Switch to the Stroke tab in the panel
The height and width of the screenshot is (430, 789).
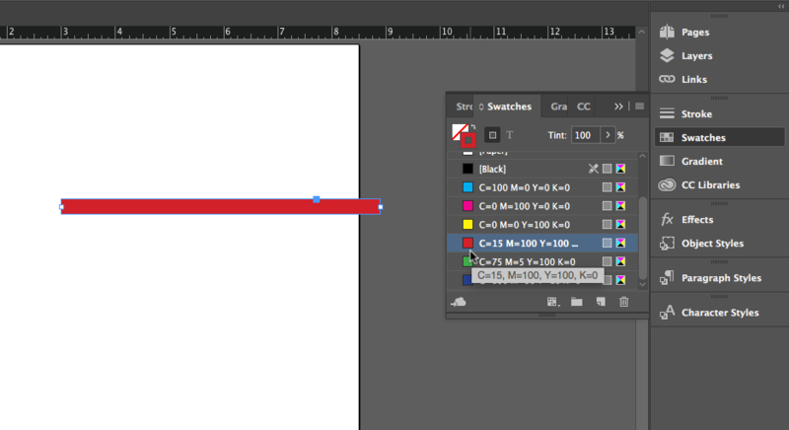(464, 107)
